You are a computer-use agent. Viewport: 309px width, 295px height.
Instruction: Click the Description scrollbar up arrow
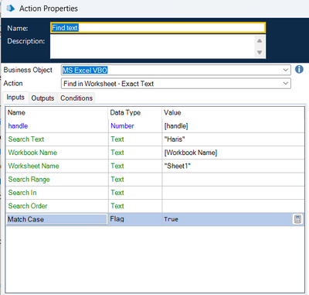260,40
